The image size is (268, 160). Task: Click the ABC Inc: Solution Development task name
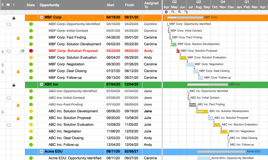(x=73, y=111)
